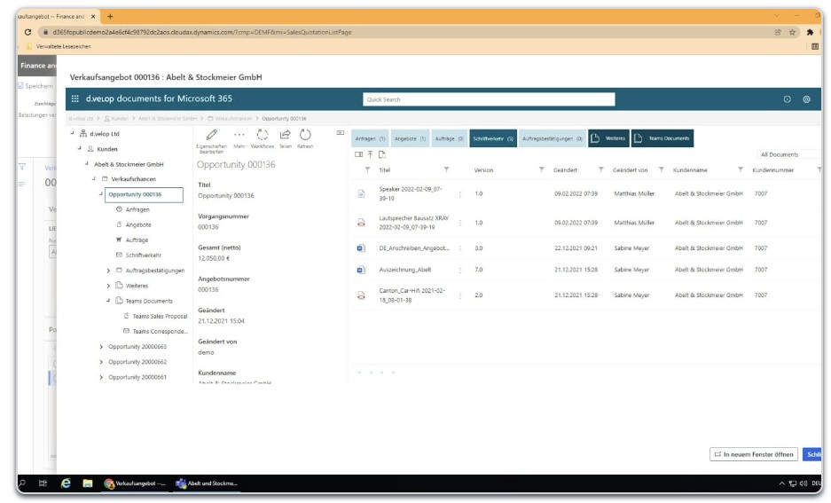Click Verkaufschancen breadcrumb link
Image resolution: width=831 pixels, height=503 pixels.
click(233, 119)
